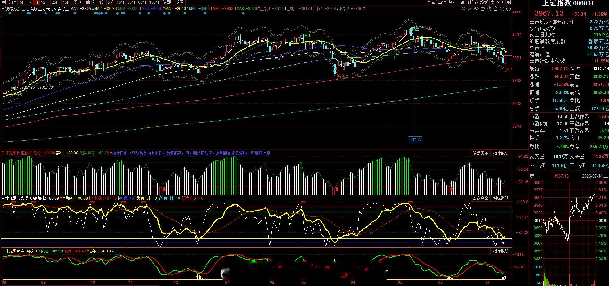Click the 预测 forecast button
Image resolution: width=609 pixels, height=286 pixels.
pyautogui.click(x=500, y=2)
